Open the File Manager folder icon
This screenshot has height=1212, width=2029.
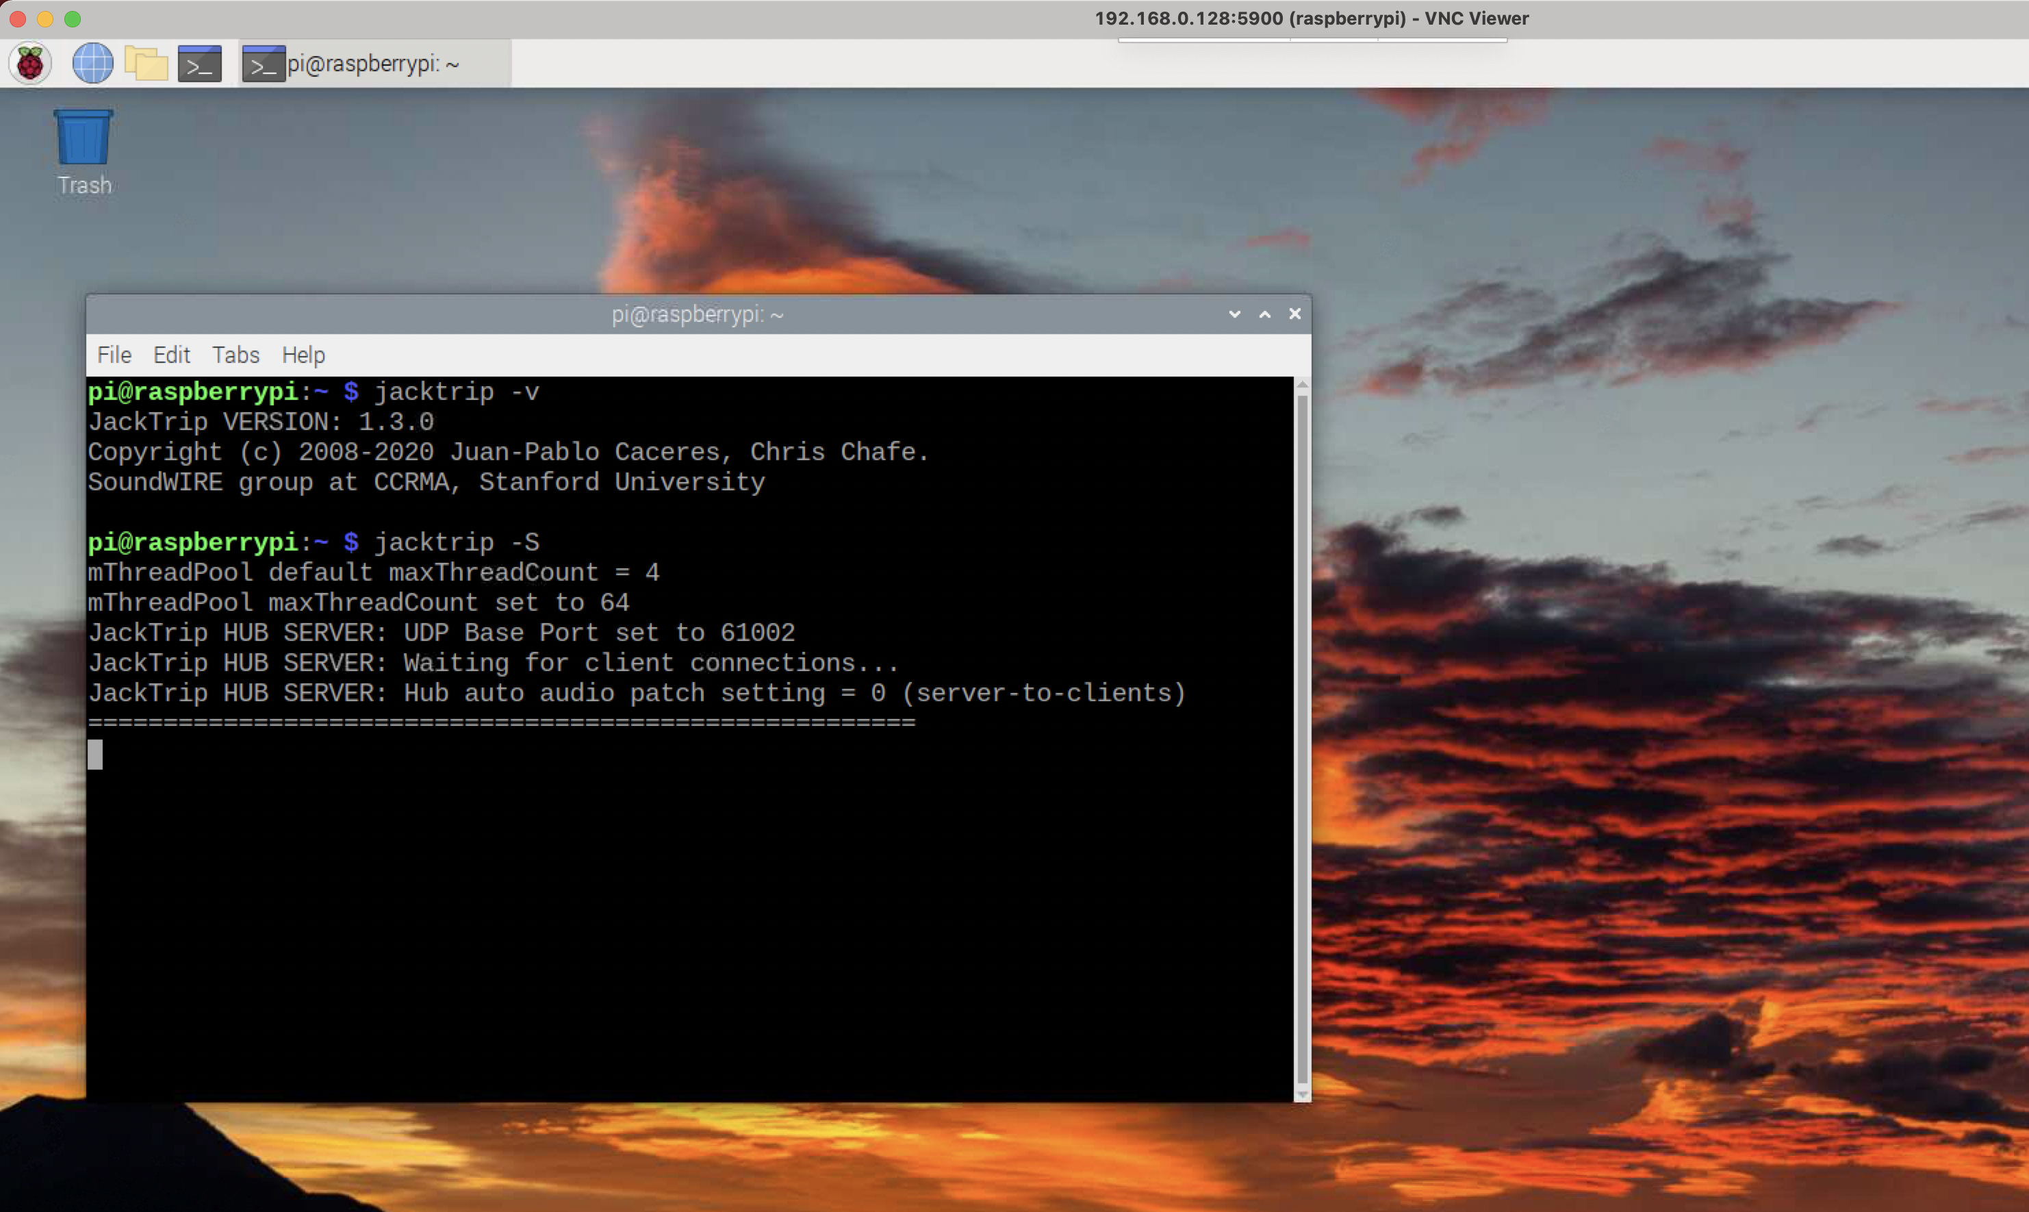point(146,64)
